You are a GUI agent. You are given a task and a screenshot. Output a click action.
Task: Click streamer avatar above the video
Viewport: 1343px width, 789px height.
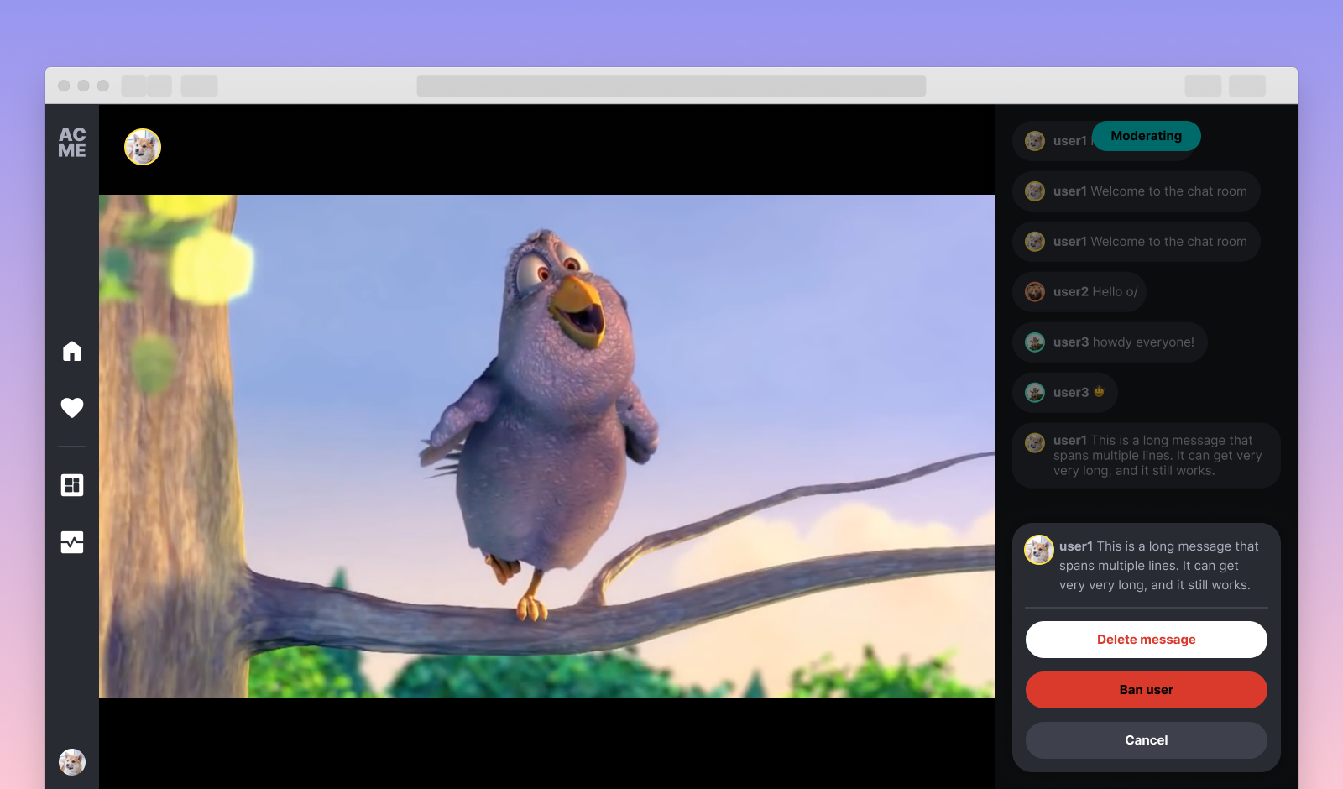(143, 147)
